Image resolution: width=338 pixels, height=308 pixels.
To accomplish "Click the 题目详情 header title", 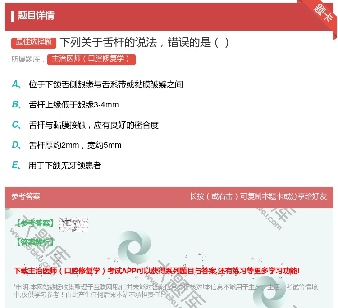I will [36, 15].
